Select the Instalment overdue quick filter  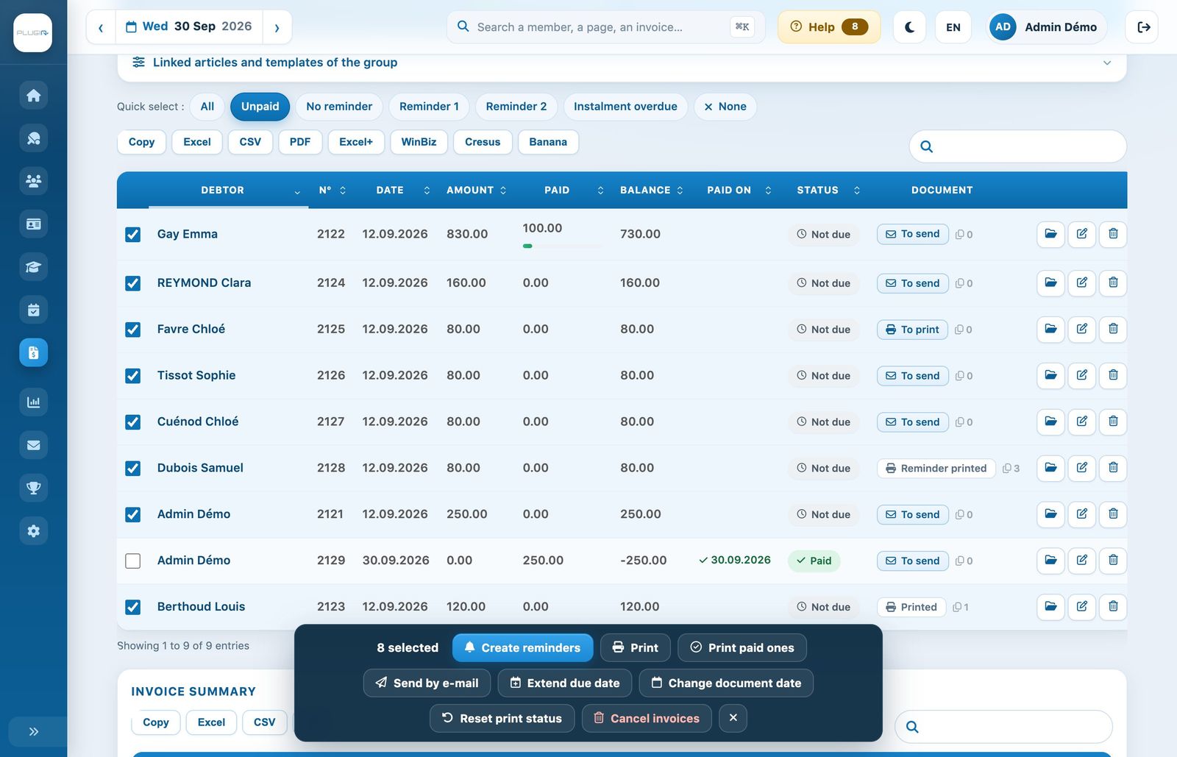[625, 107]
